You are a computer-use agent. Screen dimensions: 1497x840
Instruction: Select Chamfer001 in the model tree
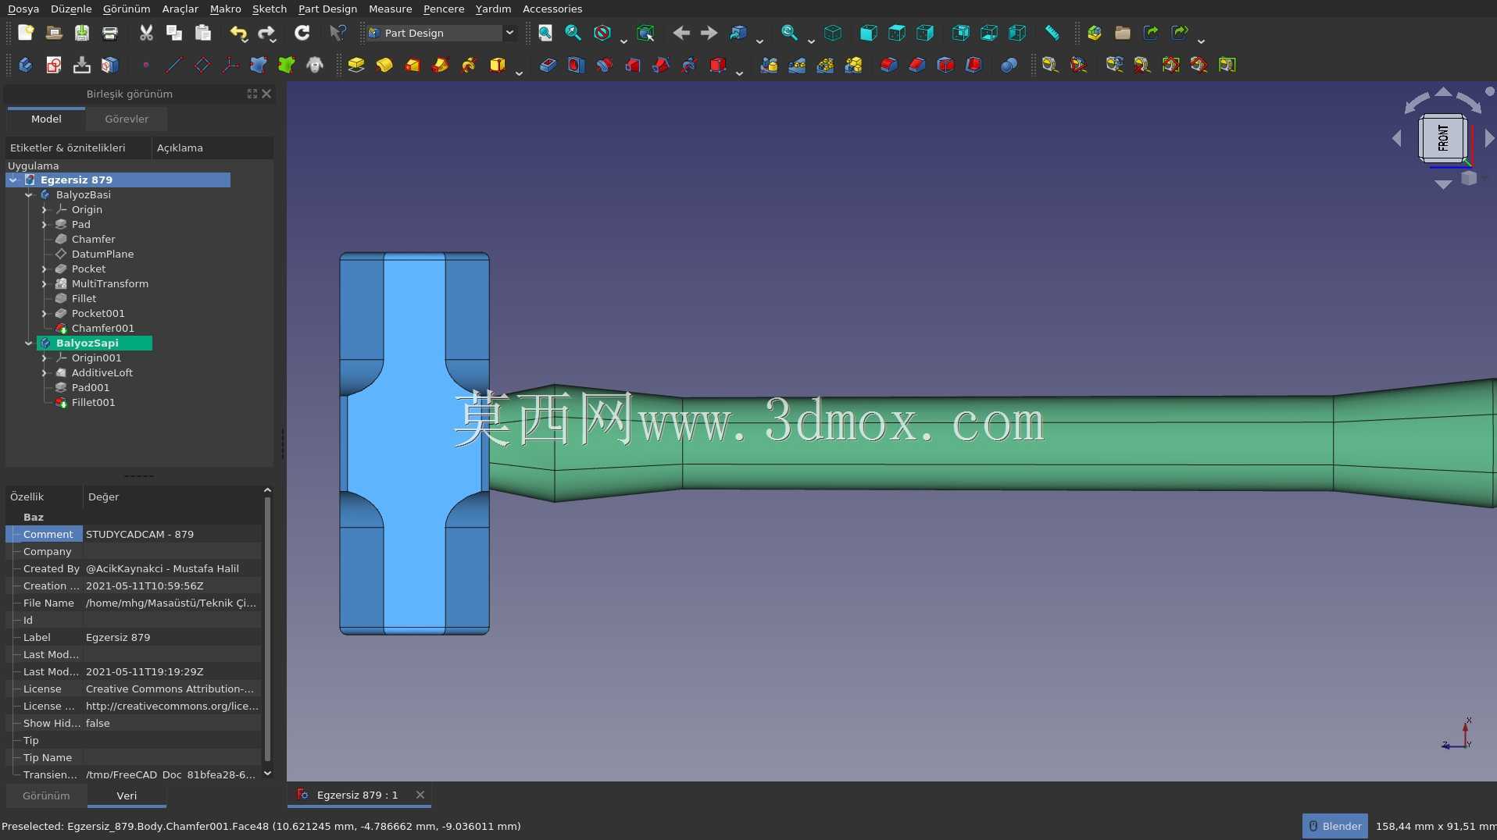click(x=102, y=328)
